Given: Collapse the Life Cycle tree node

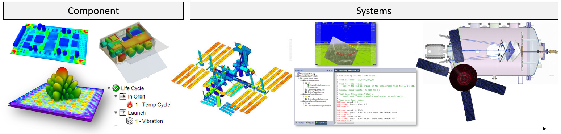Looking at the screenshot, I should (x=109, y=88).
